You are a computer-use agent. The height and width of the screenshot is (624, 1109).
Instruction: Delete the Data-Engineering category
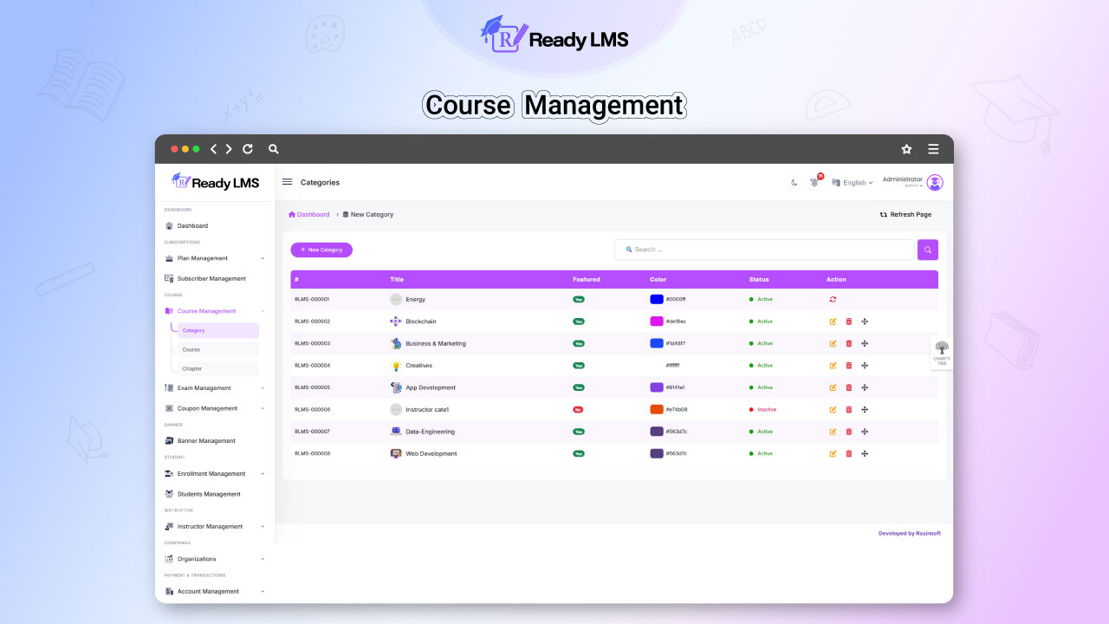tap(849, 432)
